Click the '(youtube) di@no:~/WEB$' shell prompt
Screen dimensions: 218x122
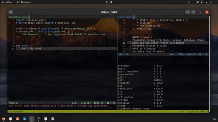click(134, 109)
